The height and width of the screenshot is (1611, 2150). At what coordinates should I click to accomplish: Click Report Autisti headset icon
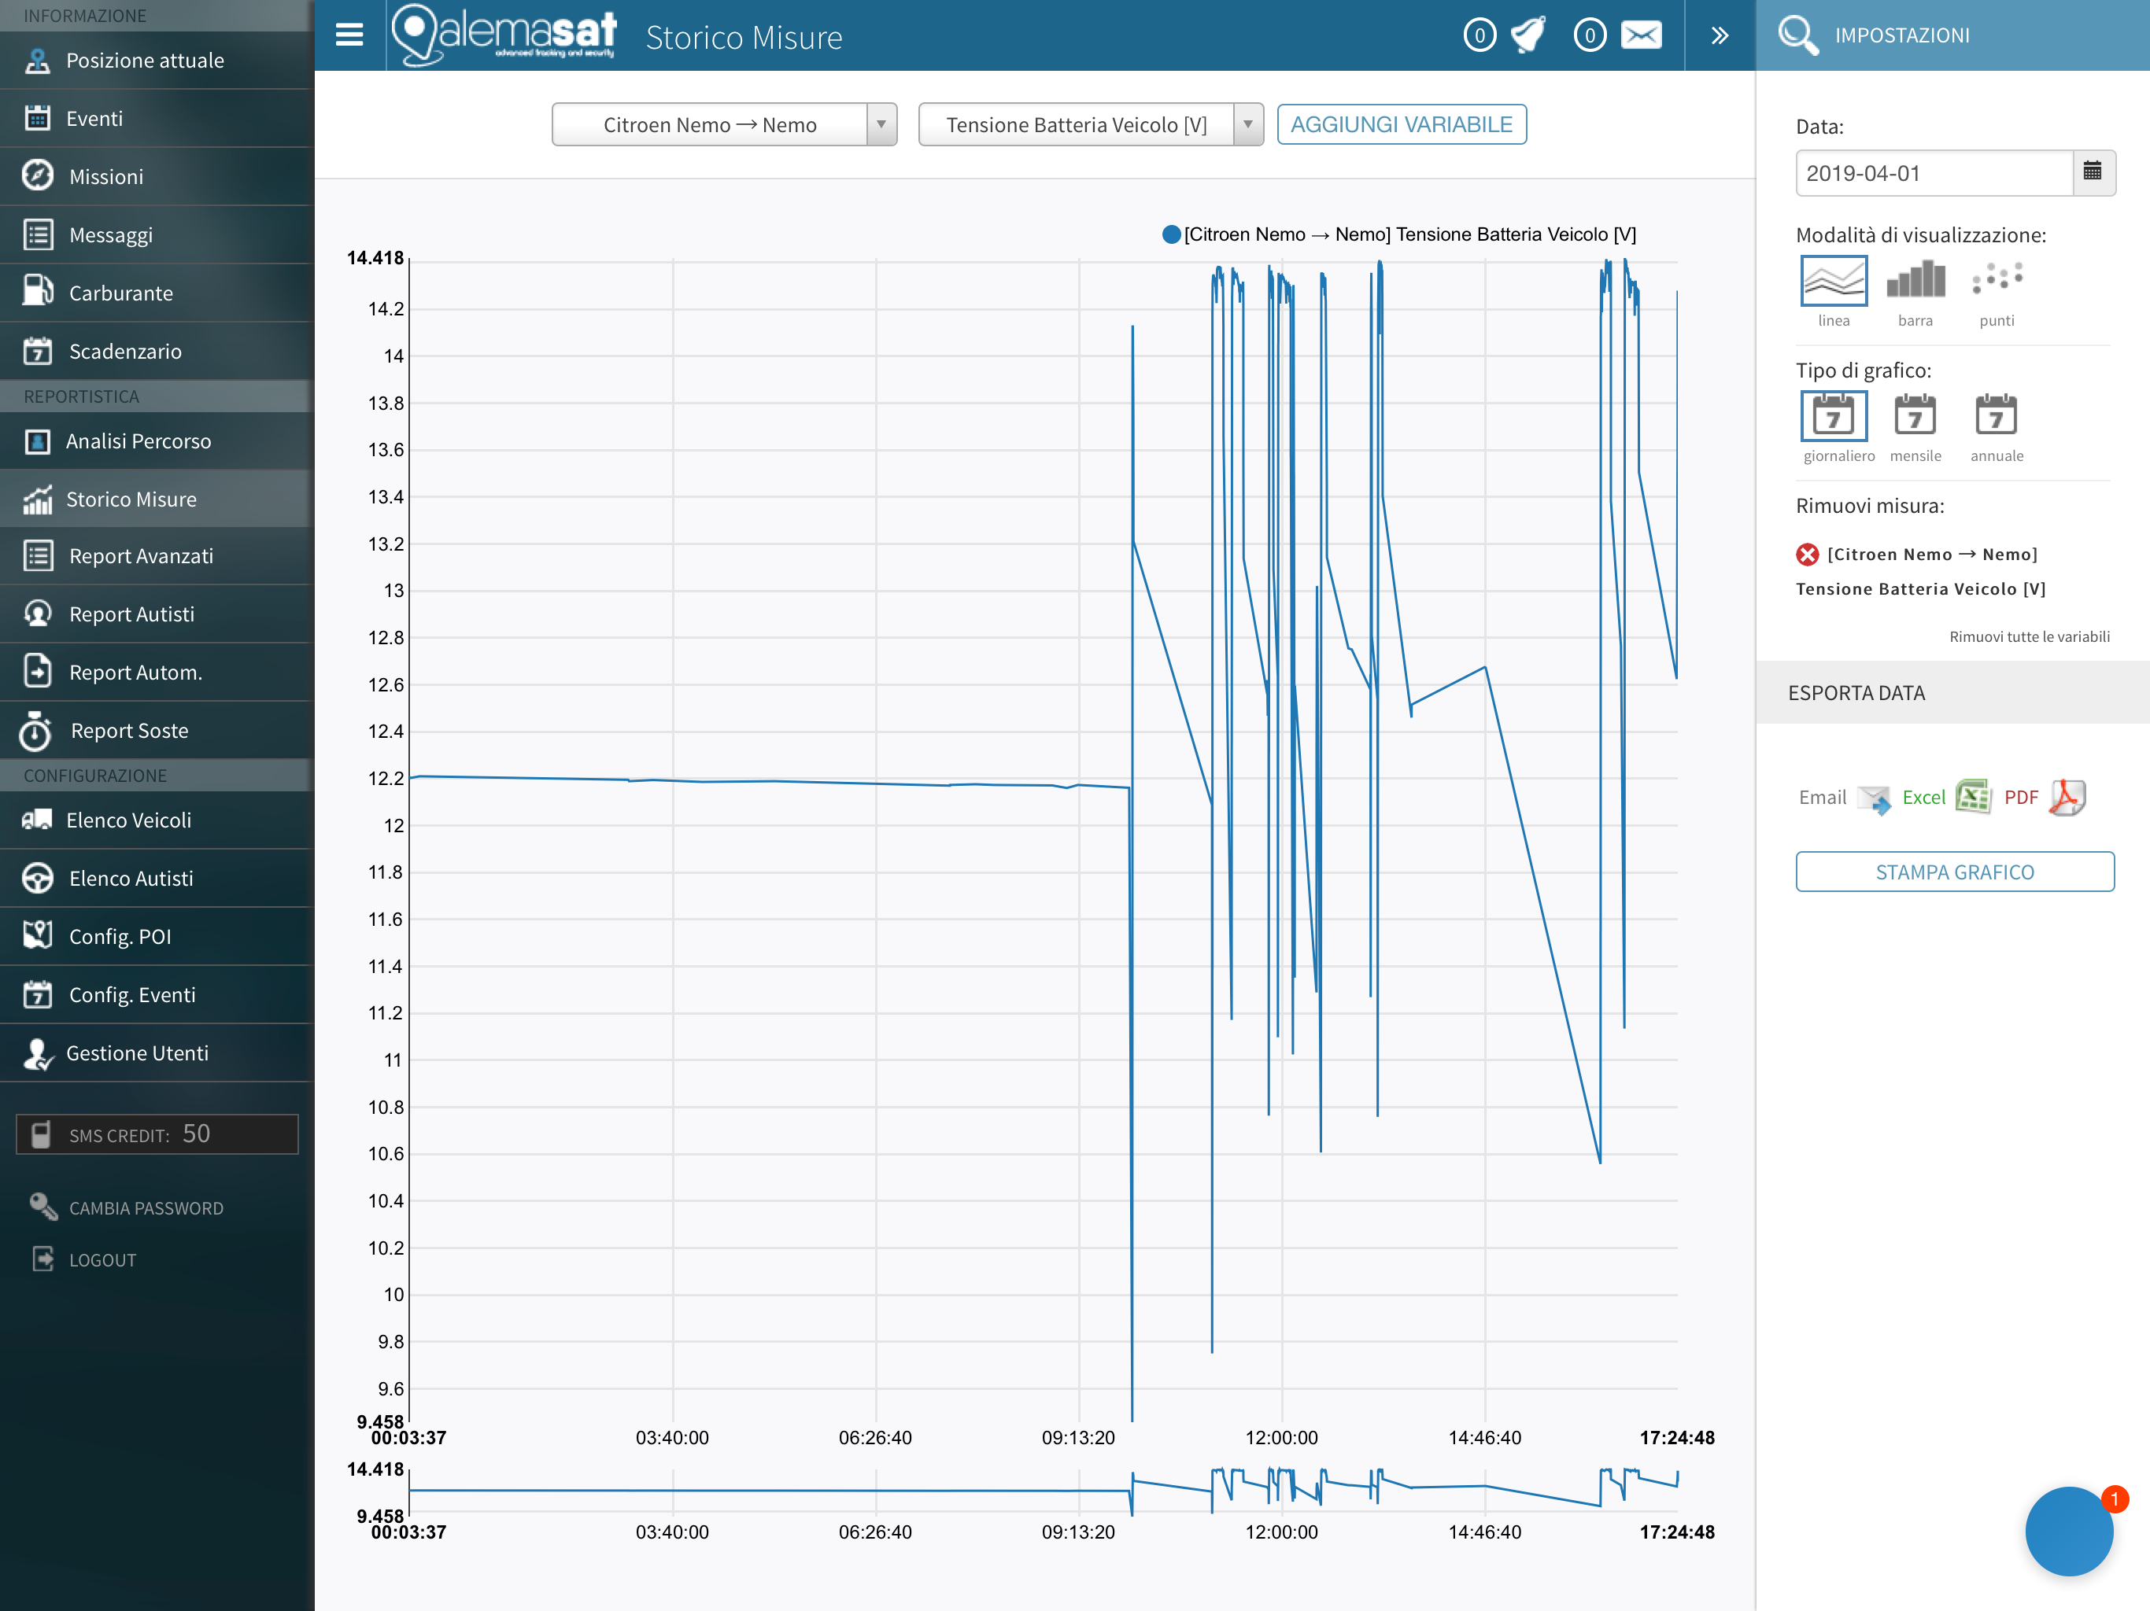pyautogui.click(x=38, y=614)
